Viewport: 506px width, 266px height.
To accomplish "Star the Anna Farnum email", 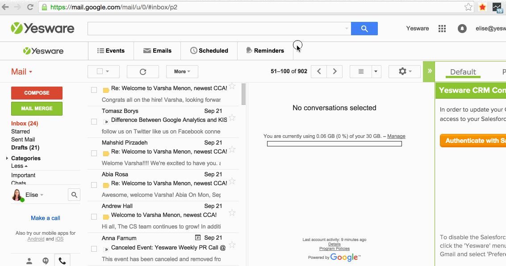I will [232, 245].
